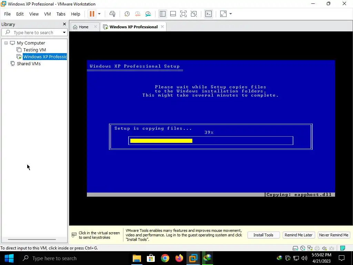Open the snapshot manager wrench-clock icon

(x=148, y=14)
